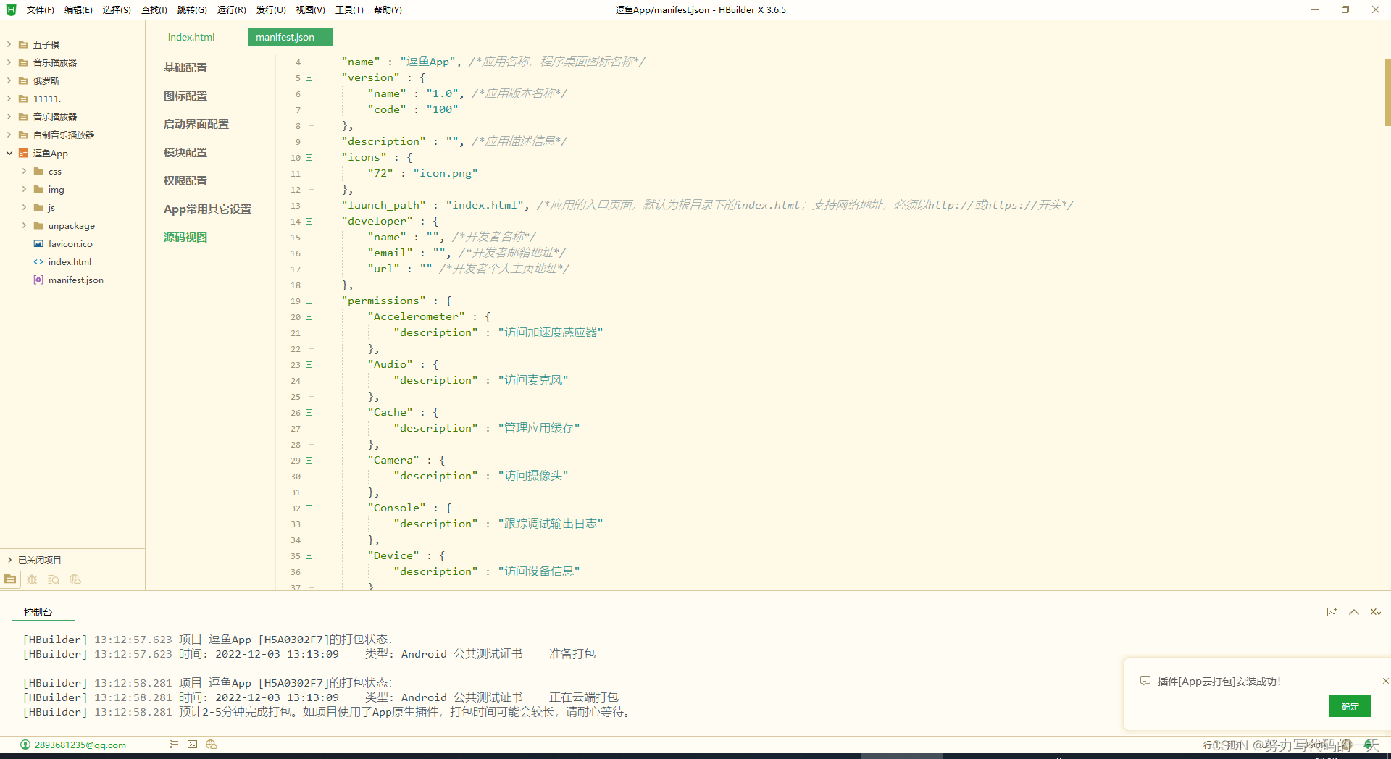Collapse the "permissions" block at line 19
Screen dimensions: 1391x759
309,301
